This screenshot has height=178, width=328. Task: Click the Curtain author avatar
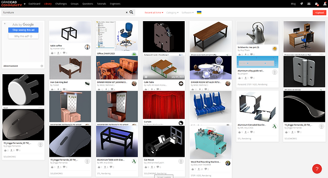[x=181, y=123]
